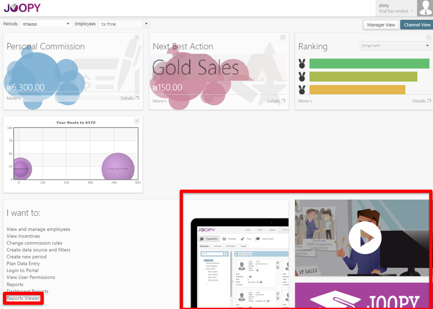Click the ₪150.00 Gold Sales amount
The height and width of the screenshot is (309, 433).
(x=167, y=87)
